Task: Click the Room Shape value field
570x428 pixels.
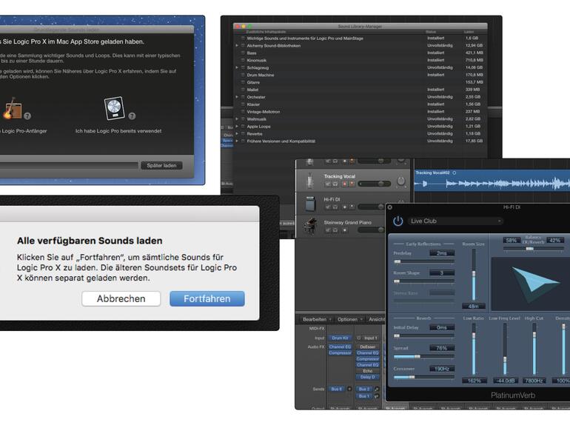Action: coord(442,272)
